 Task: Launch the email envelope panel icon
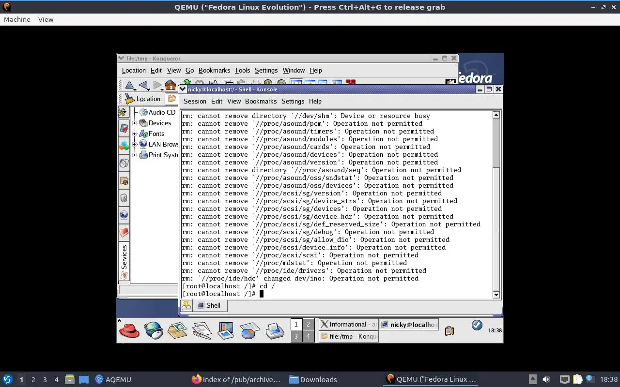click(178, 331)
